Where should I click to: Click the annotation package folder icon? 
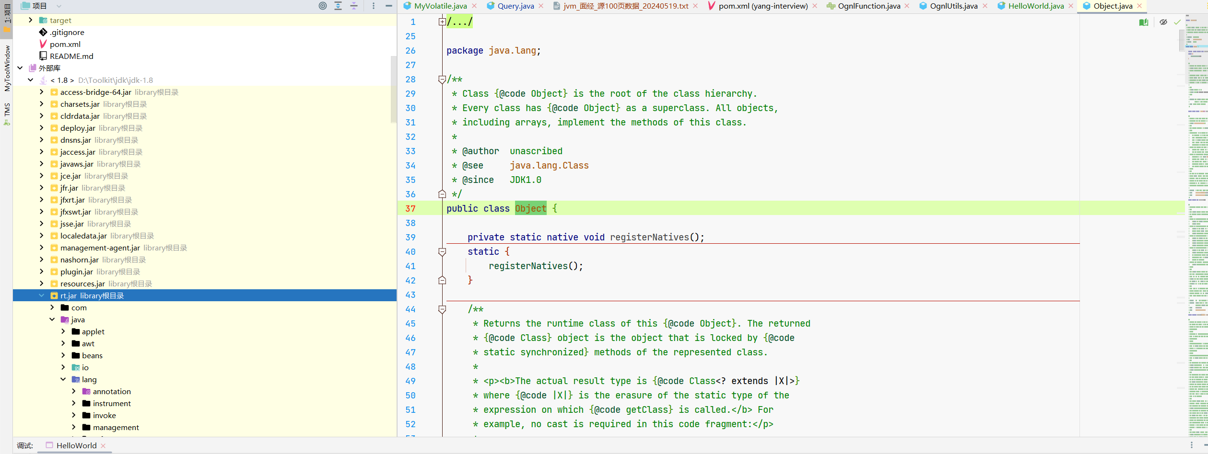pyautogui.click(x=86, y=391)
